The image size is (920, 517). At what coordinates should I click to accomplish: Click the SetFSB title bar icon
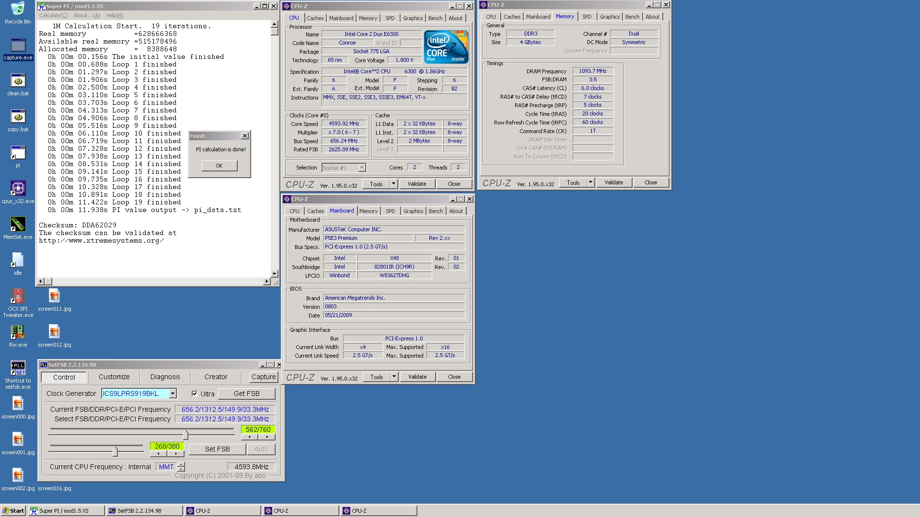[x=43, y=365]
